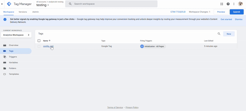Check the box for config_ga4 tag row

pyautogui.click(x=39, y=46)
